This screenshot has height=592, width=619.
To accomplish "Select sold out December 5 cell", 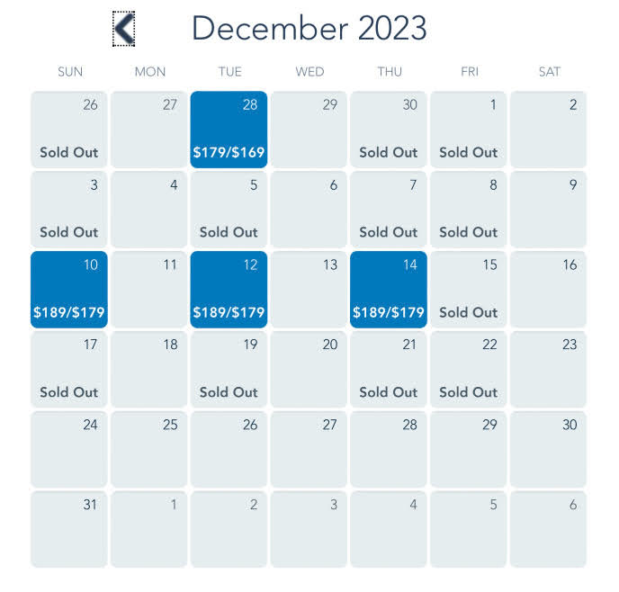I will tap(229, 210).
